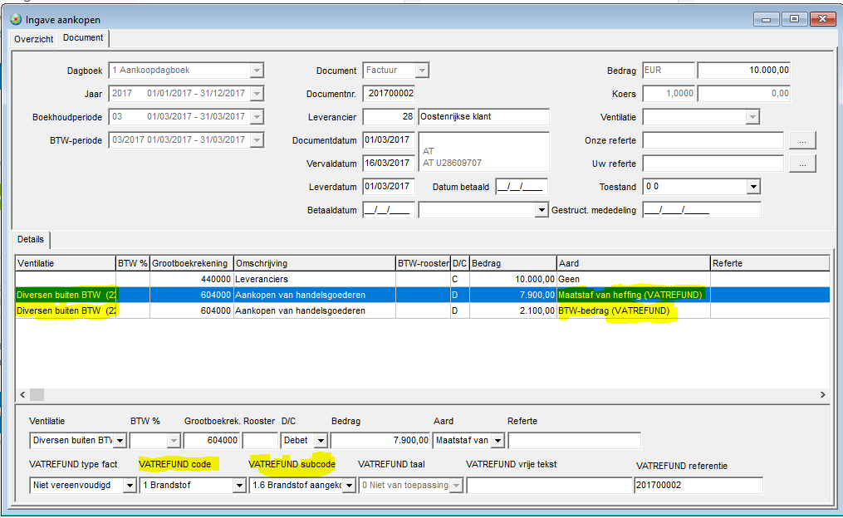Click the browse button for Onze referte
The image size is (843, 518).
tap(802, 140)
